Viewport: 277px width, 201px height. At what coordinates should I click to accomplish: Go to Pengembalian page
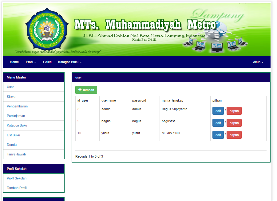click(34, 106)
